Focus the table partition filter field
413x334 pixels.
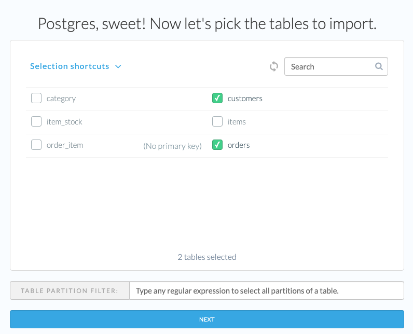click(267, 290)
